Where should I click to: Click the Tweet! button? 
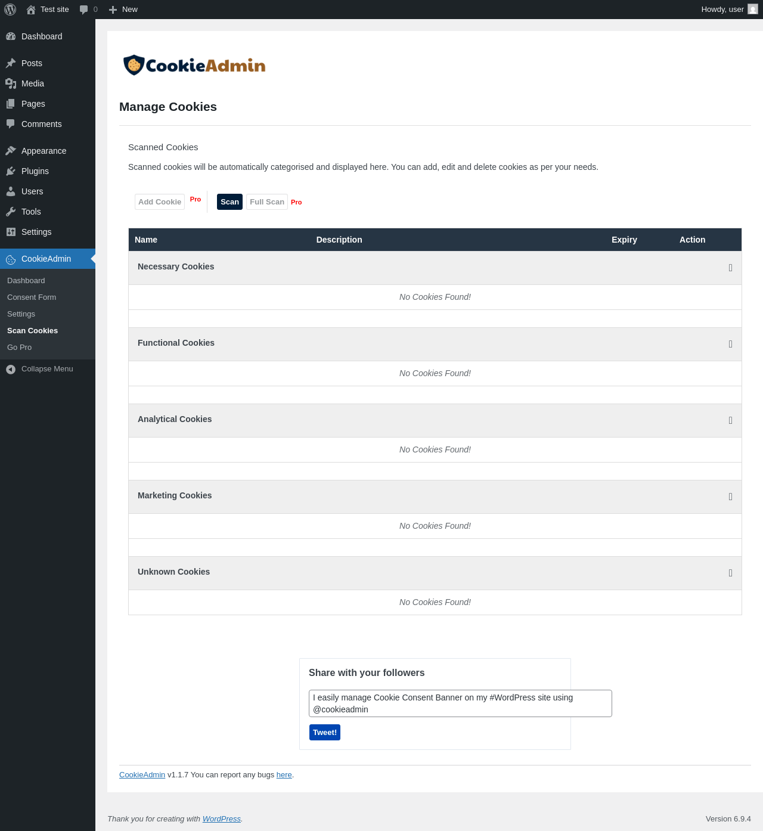pyautogui.click(x=325, y=733)
